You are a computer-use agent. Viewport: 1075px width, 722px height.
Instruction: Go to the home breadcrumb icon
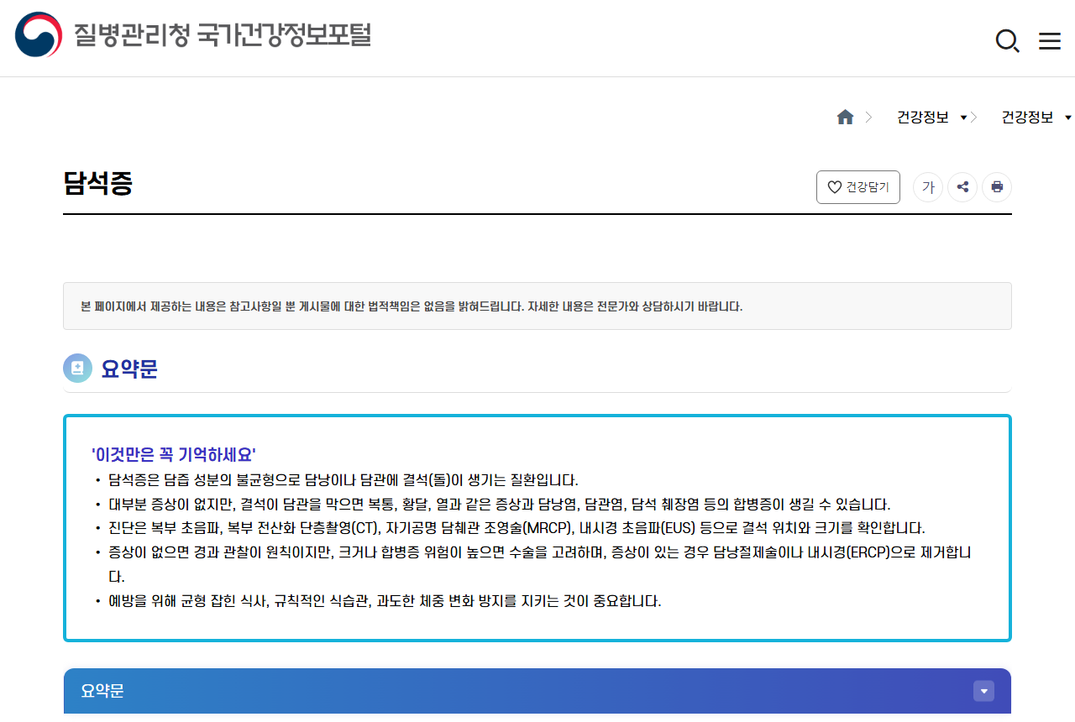pyautogui.click(x=845, y=118)
